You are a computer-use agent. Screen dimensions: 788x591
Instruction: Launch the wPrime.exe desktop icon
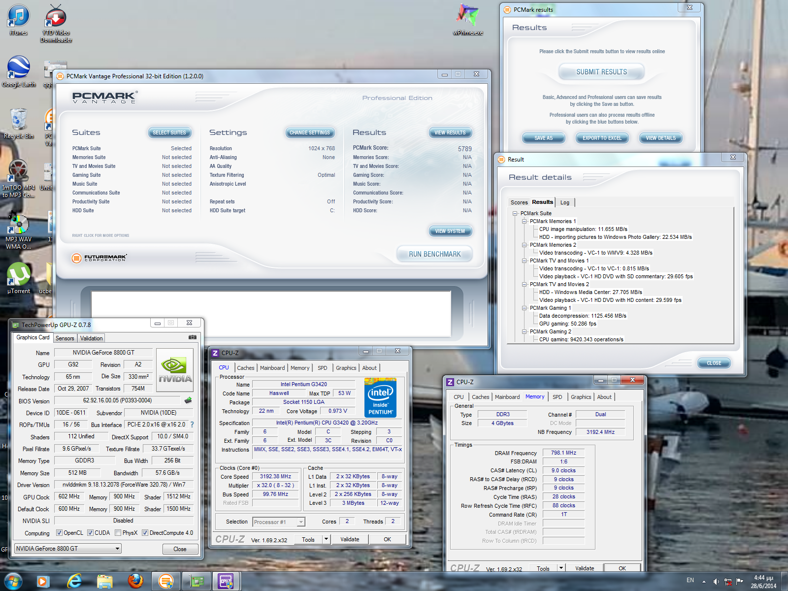pyautogui.click(x=467, y=20)
